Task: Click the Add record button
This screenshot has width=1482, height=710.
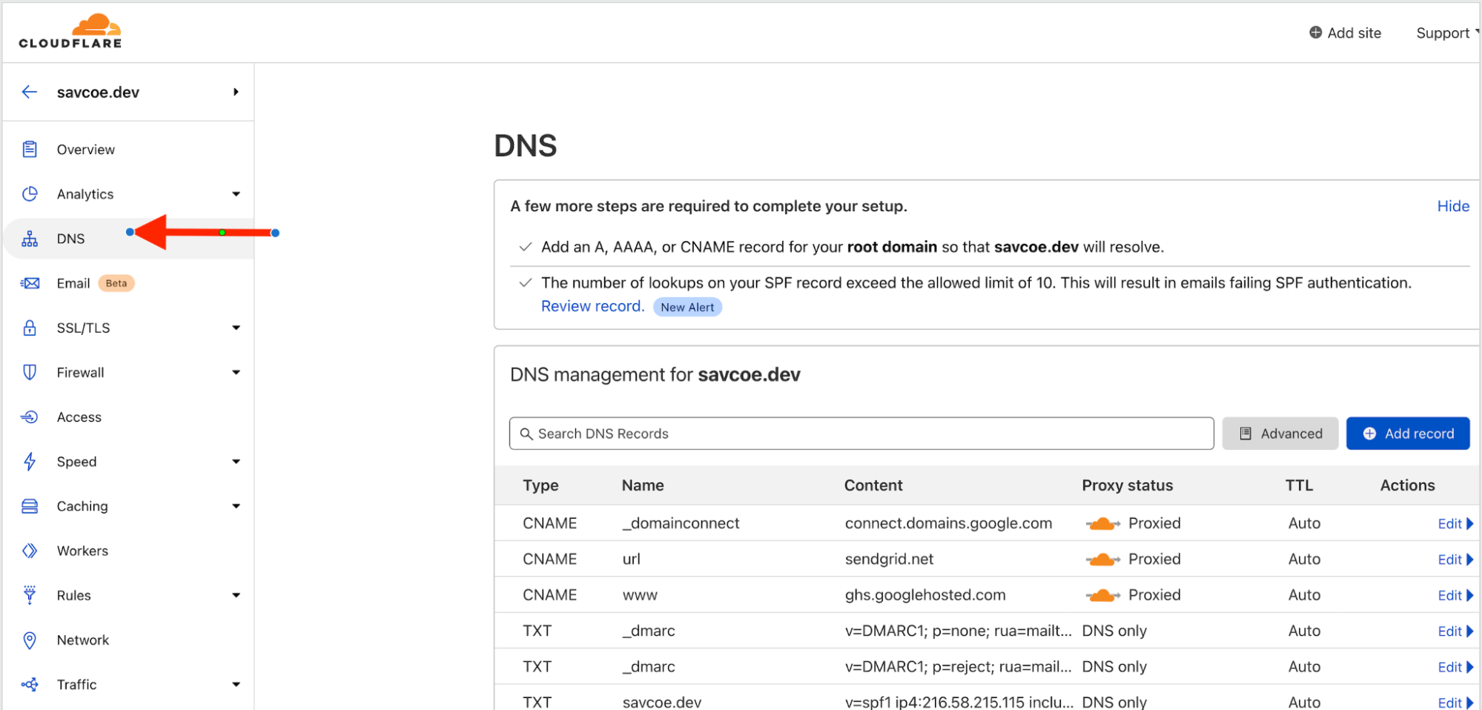Action: 1408,434
